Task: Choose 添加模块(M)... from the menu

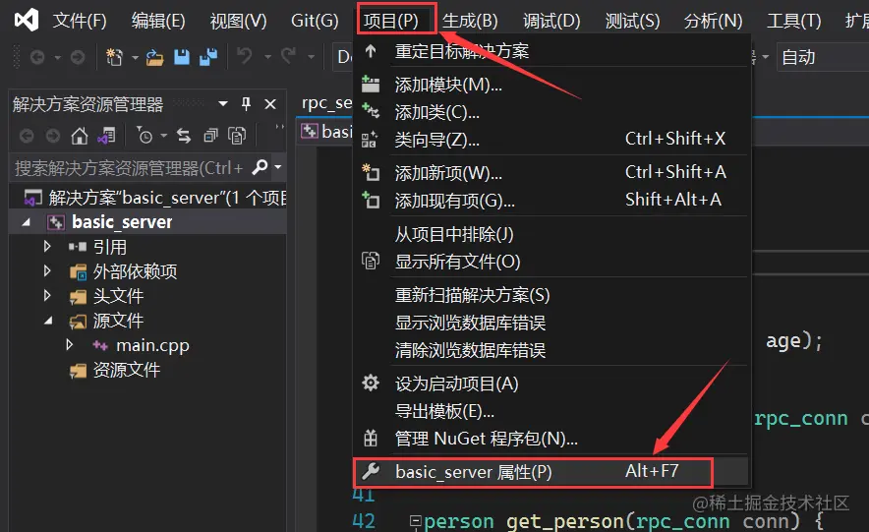Action: pyautogui.click(x=550, y=85)
